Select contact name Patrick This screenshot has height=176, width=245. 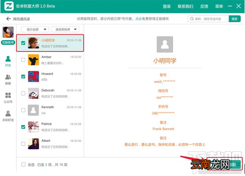[x=46, y=124]
